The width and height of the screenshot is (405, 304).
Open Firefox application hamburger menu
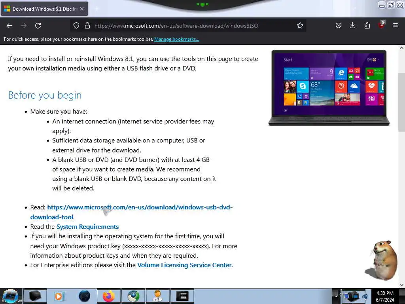click(395, 25)
